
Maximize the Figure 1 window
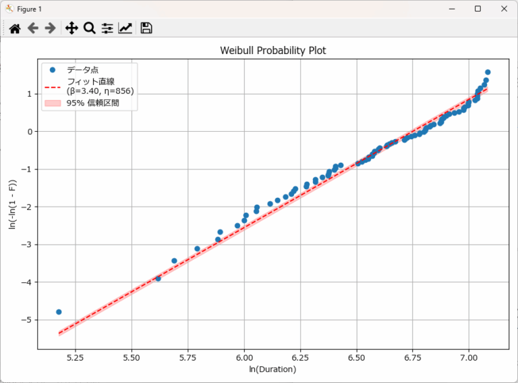point(478,9)
